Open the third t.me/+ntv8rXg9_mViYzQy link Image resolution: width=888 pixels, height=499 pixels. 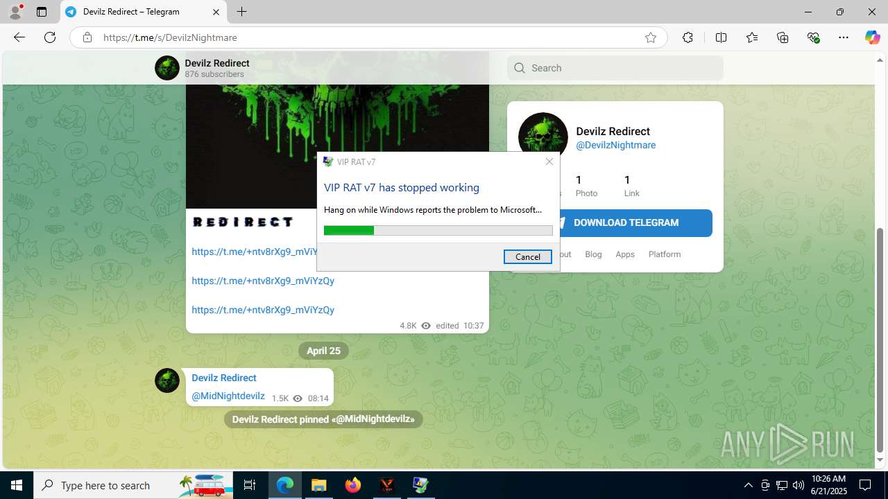click(263, 310)
